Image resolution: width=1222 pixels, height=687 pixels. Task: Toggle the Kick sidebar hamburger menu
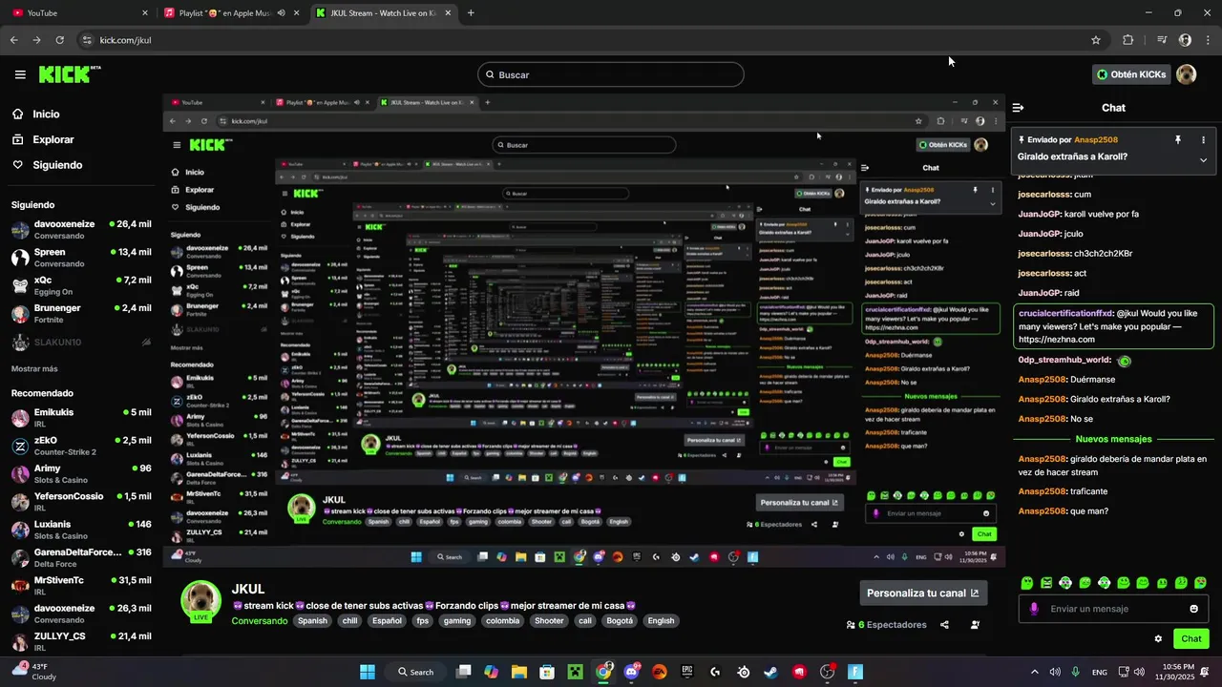[20, 74]
